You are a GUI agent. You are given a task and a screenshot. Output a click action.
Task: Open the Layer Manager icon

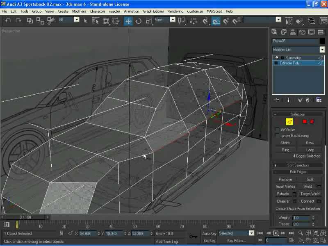311,21
